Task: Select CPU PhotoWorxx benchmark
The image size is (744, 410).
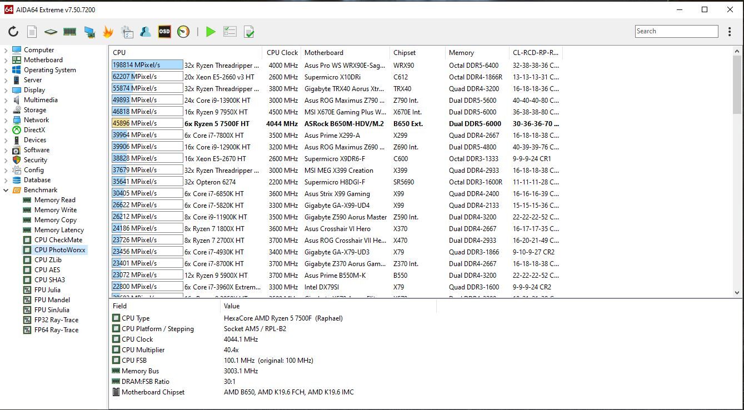Action: tap(59, 250)
